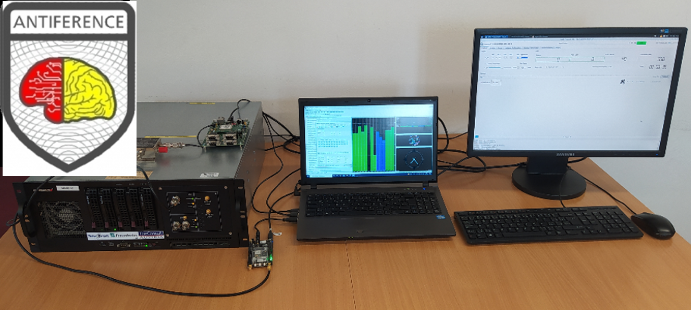Click the satellite icon on the monitor
Screen dimensions: 691x310
(622, 82)
